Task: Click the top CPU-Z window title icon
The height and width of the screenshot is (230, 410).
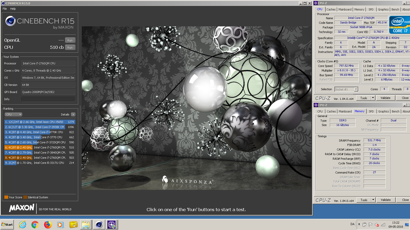Action: pos(316,3)
